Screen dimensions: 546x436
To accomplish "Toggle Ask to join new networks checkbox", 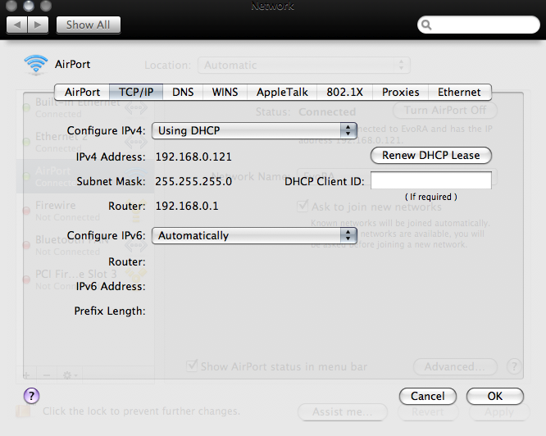I will tap(303, 206).
